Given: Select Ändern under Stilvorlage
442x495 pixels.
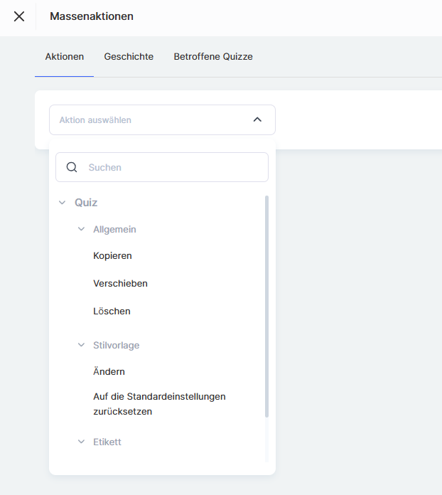Looking at the screenshot, I should [x=109, y=372].
